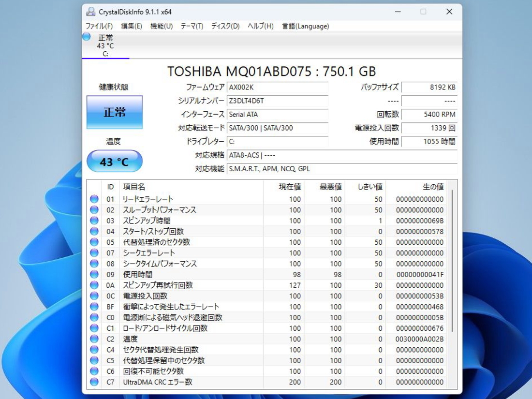Click raw value 00000000041F for 使用時間
This screenshot has height=399, width=532.
tap(420, 275)
